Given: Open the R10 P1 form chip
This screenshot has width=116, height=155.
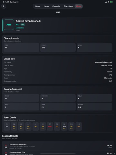Looking at the screenshot, I should pyautogui.click(x=72, y=126).
